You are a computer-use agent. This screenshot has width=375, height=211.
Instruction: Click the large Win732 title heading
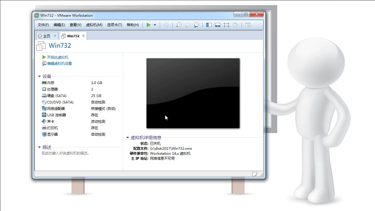tap(60, 46)
